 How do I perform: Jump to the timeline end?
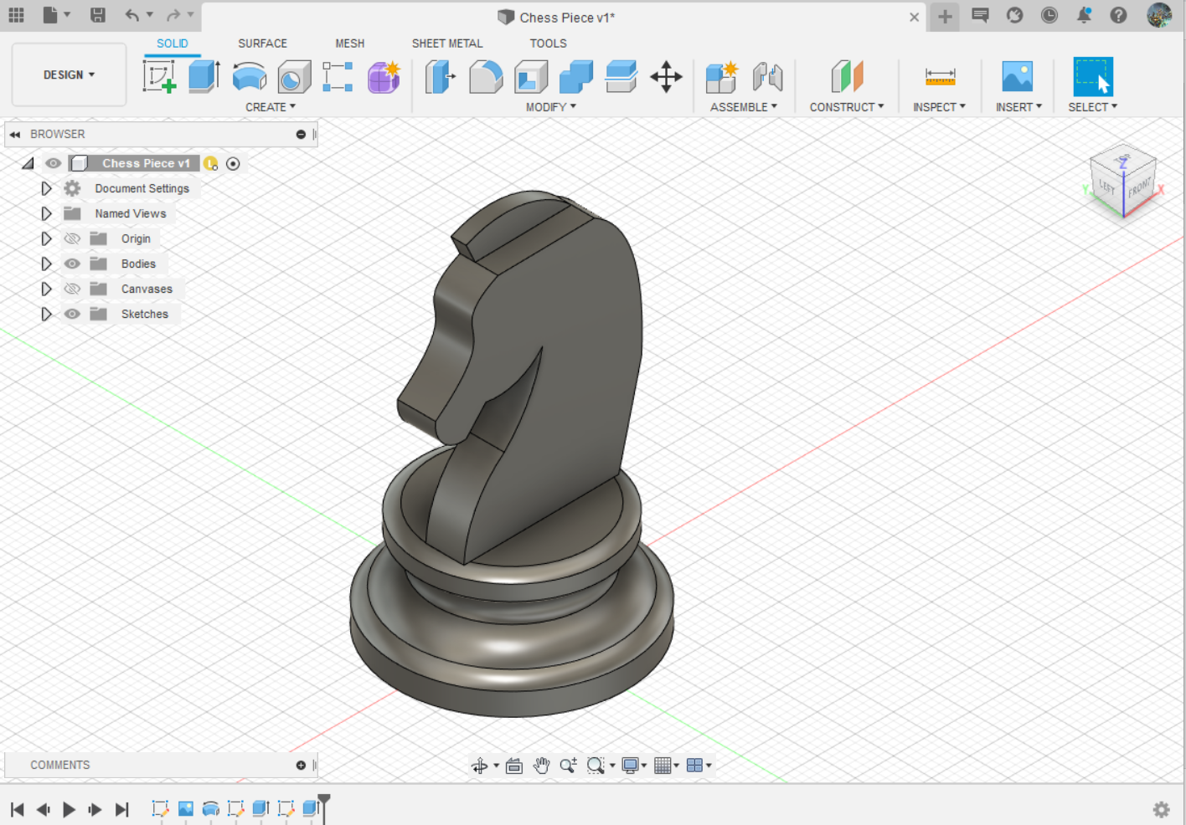tap(122, 809)
